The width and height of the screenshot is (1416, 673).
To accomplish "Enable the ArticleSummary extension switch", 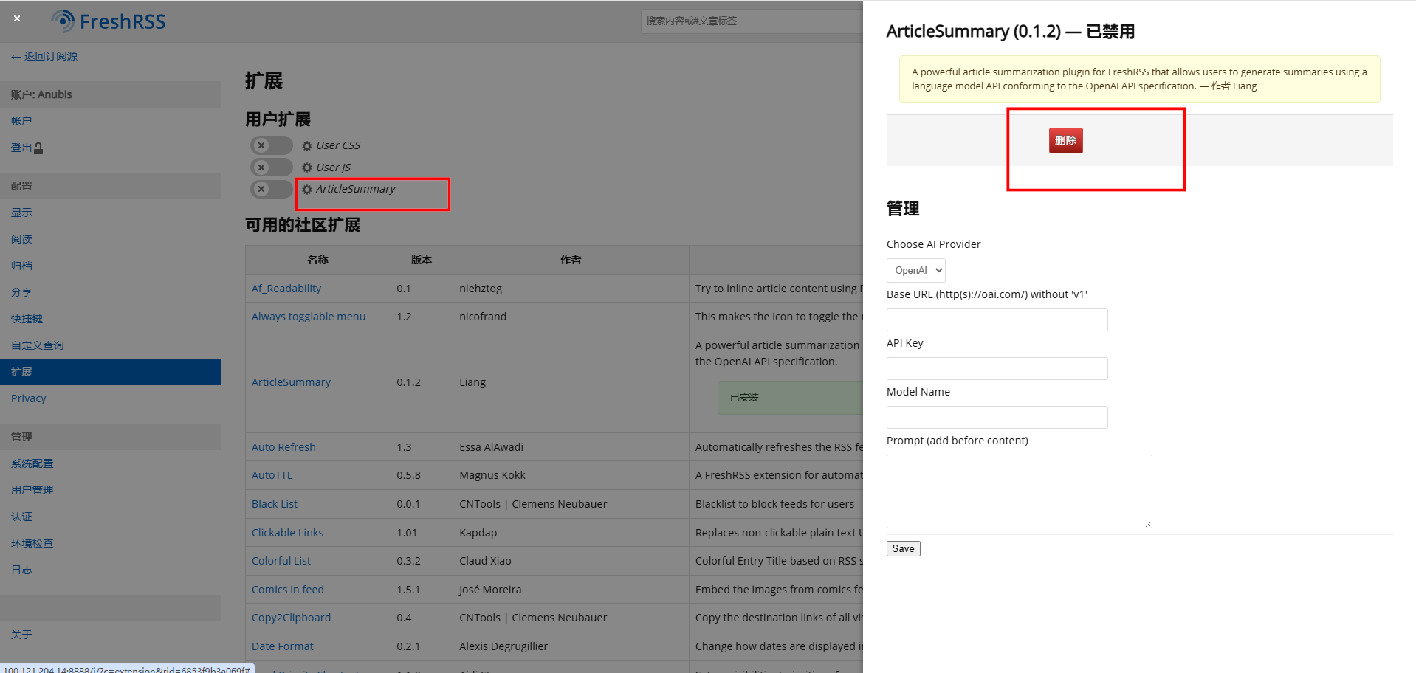I will tap(271, 189).
